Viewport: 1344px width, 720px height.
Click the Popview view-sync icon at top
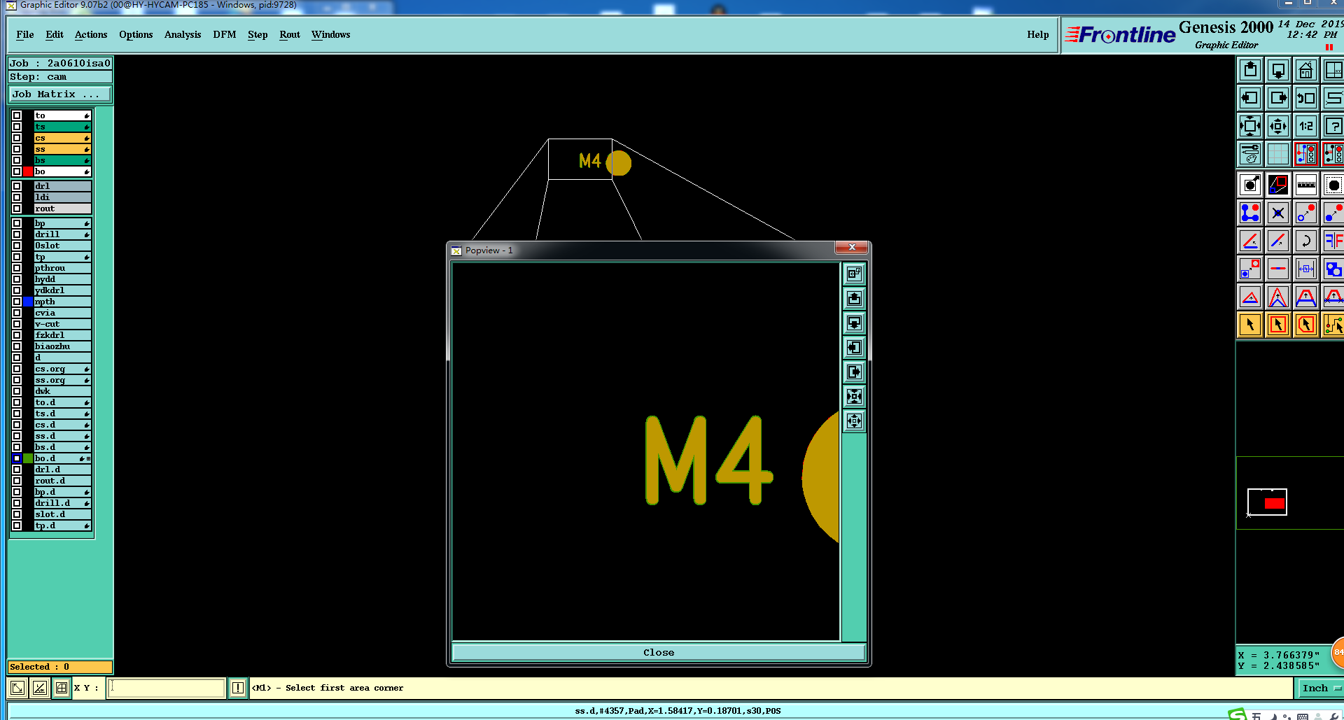(855, 274)
